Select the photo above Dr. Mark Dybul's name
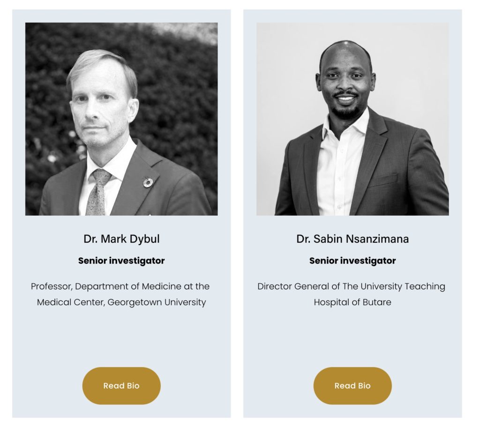Image resolution: width=480 pixels, height=422 pixels. [x=121, y=119]
